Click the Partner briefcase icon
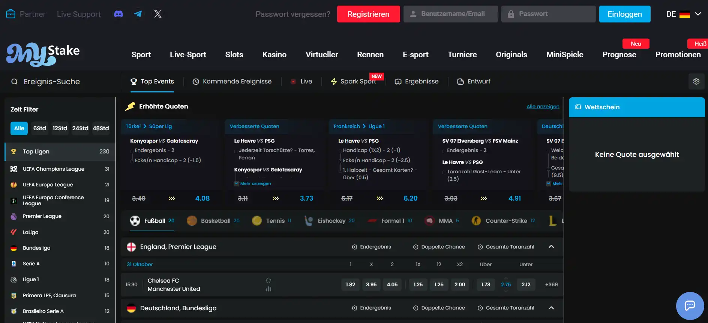The width and height of the screenshot is (708, 323). 11,14
